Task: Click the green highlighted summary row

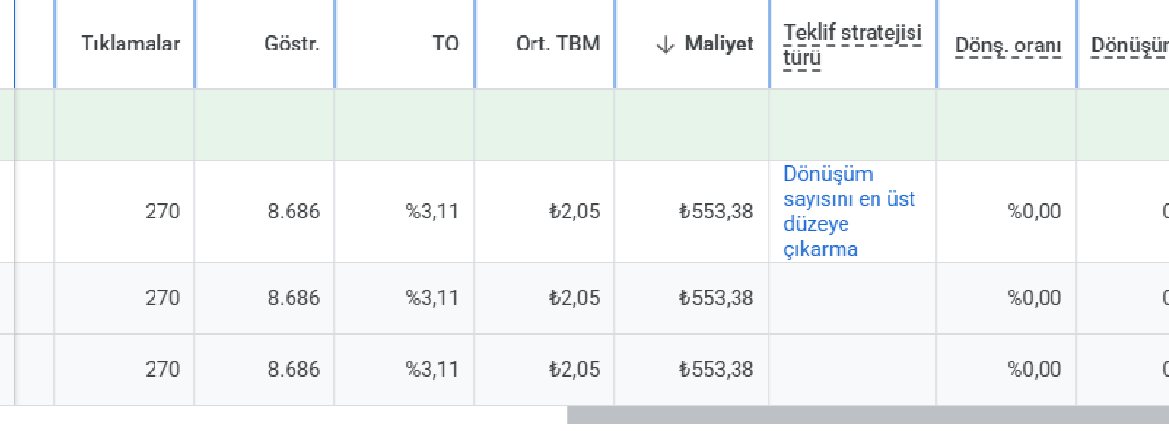Action: pyautogui.click(x=584, y=125)
